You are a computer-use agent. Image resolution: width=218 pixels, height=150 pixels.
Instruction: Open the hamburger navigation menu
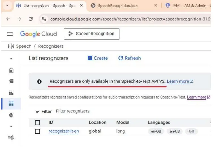tap(10, 34)
